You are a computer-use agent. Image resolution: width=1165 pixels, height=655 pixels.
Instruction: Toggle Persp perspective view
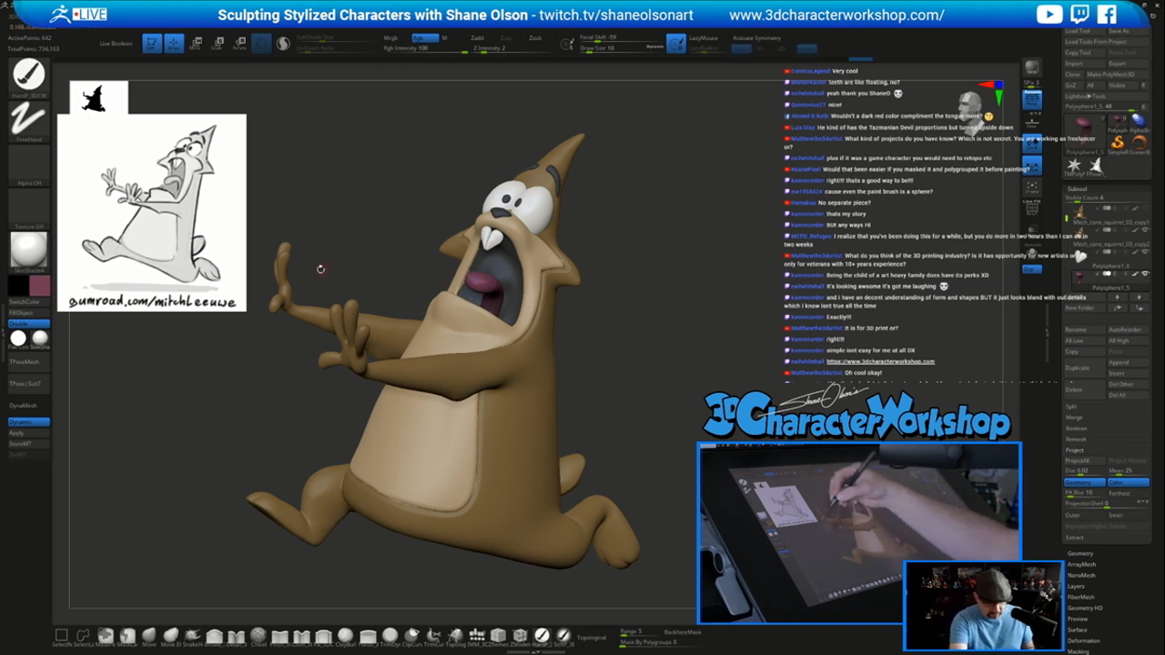click(x=1032, y=99)
